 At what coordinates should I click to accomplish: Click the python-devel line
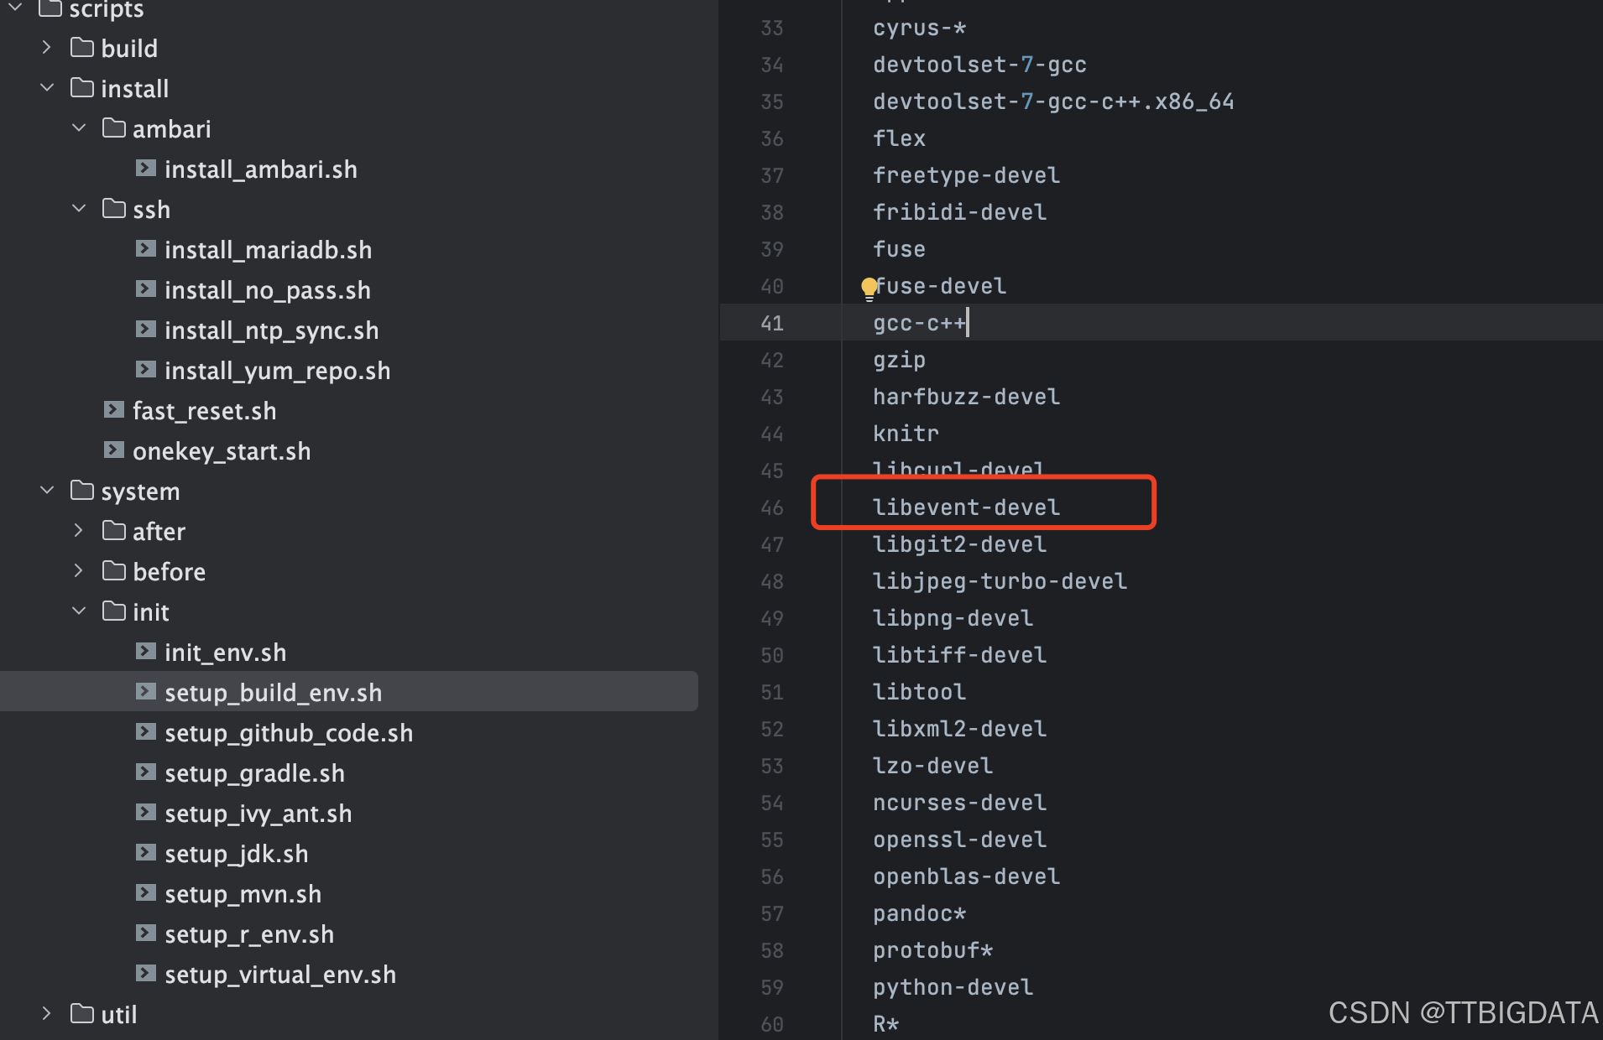point(953,987)
